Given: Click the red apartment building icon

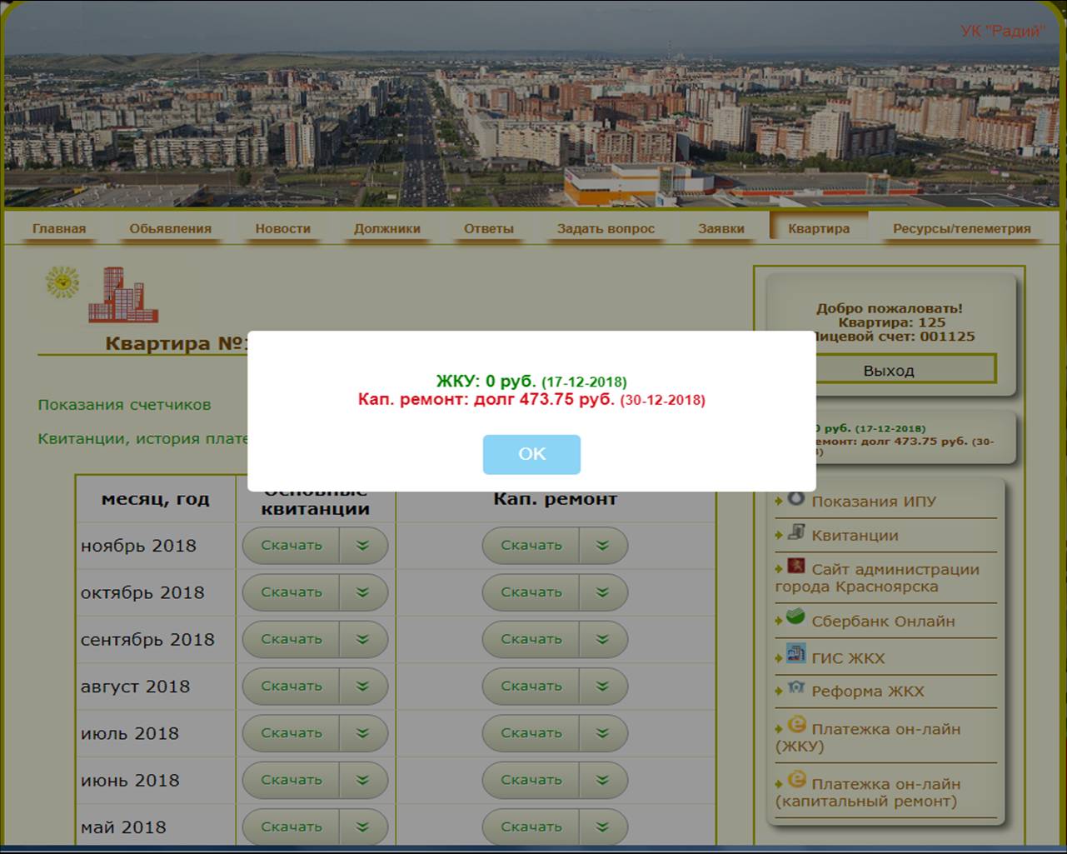Looking at the screenshot, I should point(122,296).
